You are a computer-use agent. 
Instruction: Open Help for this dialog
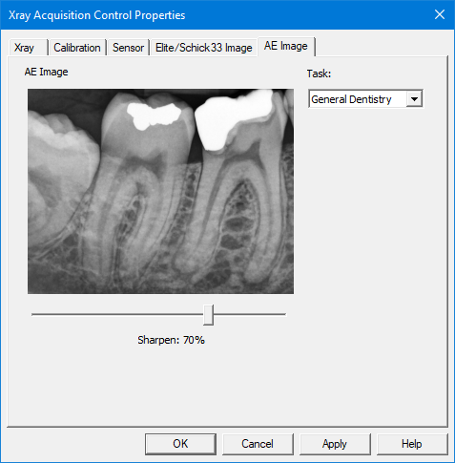(x=412, y=444)
